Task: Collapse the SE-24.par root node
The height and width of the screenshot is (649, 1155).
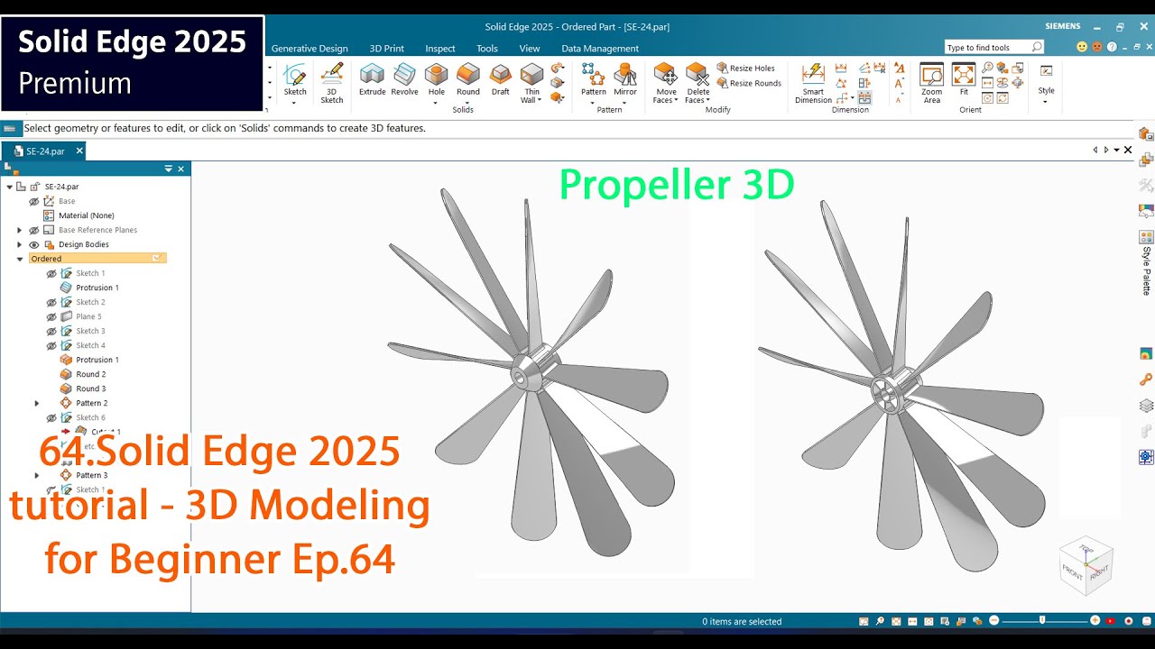Action: [9, 187]
